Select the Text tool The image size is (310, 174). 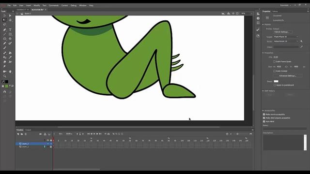click(10, 30)
